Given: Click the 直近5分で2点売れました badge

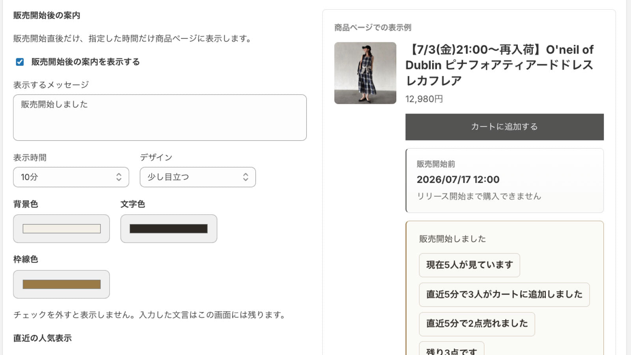Looking at the screenshot, I should pos(477,324).
